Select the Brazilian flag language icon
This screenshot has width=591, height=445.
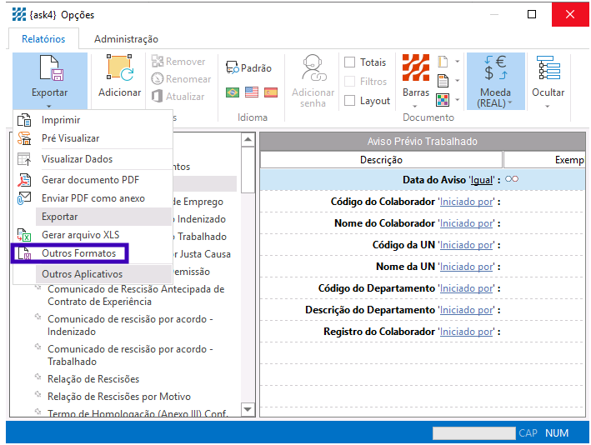(x=232, y=92)
